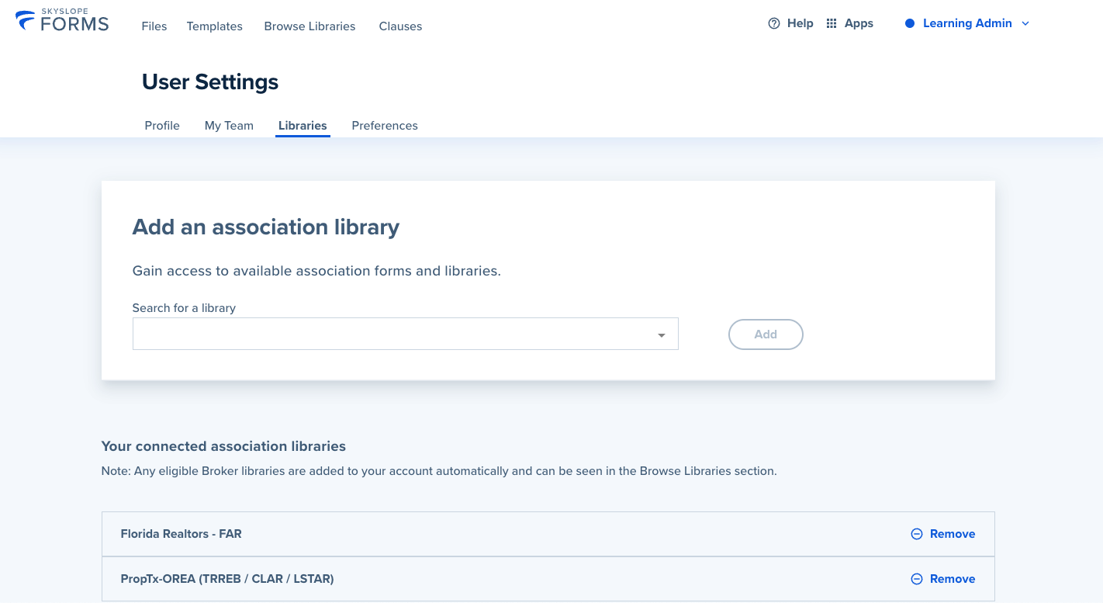Click the Add library button

[x=766, y=334]
